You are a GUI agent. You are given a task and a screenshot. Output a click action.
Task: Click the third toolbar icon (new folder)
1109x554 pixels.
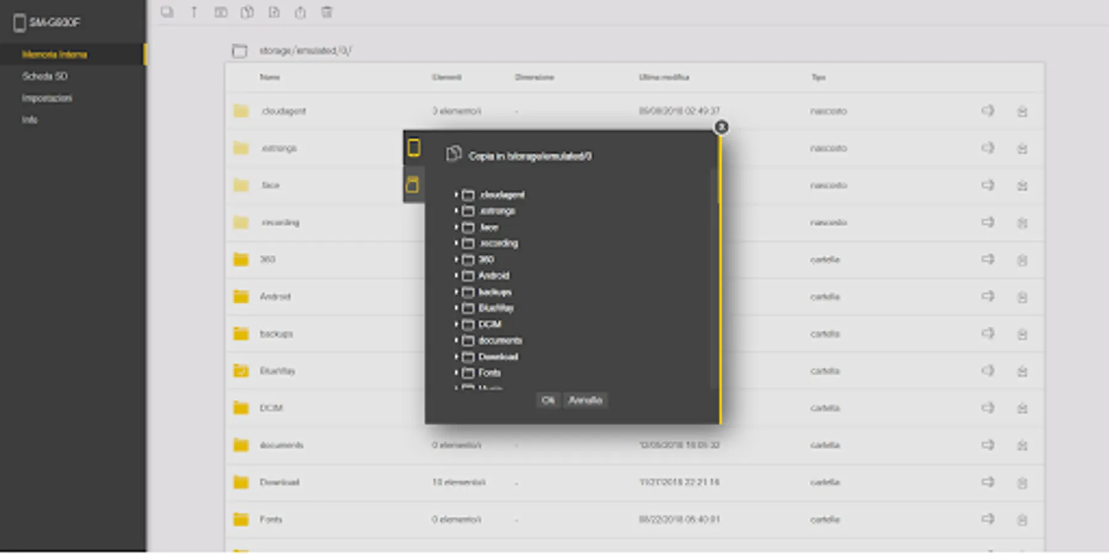221,12
